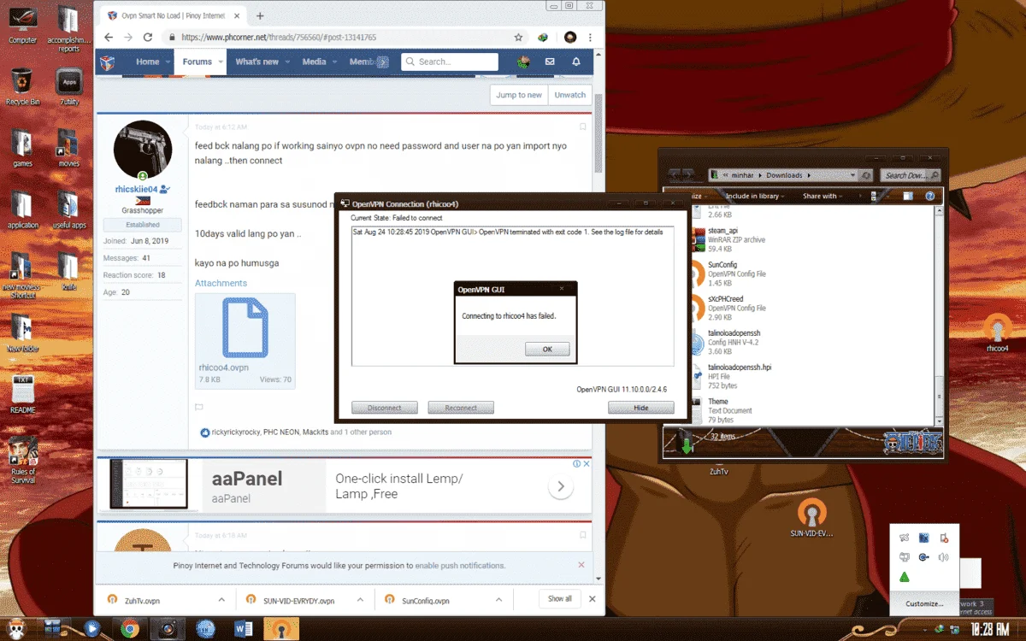Dismiss the push notification banner

coord(581,565)
